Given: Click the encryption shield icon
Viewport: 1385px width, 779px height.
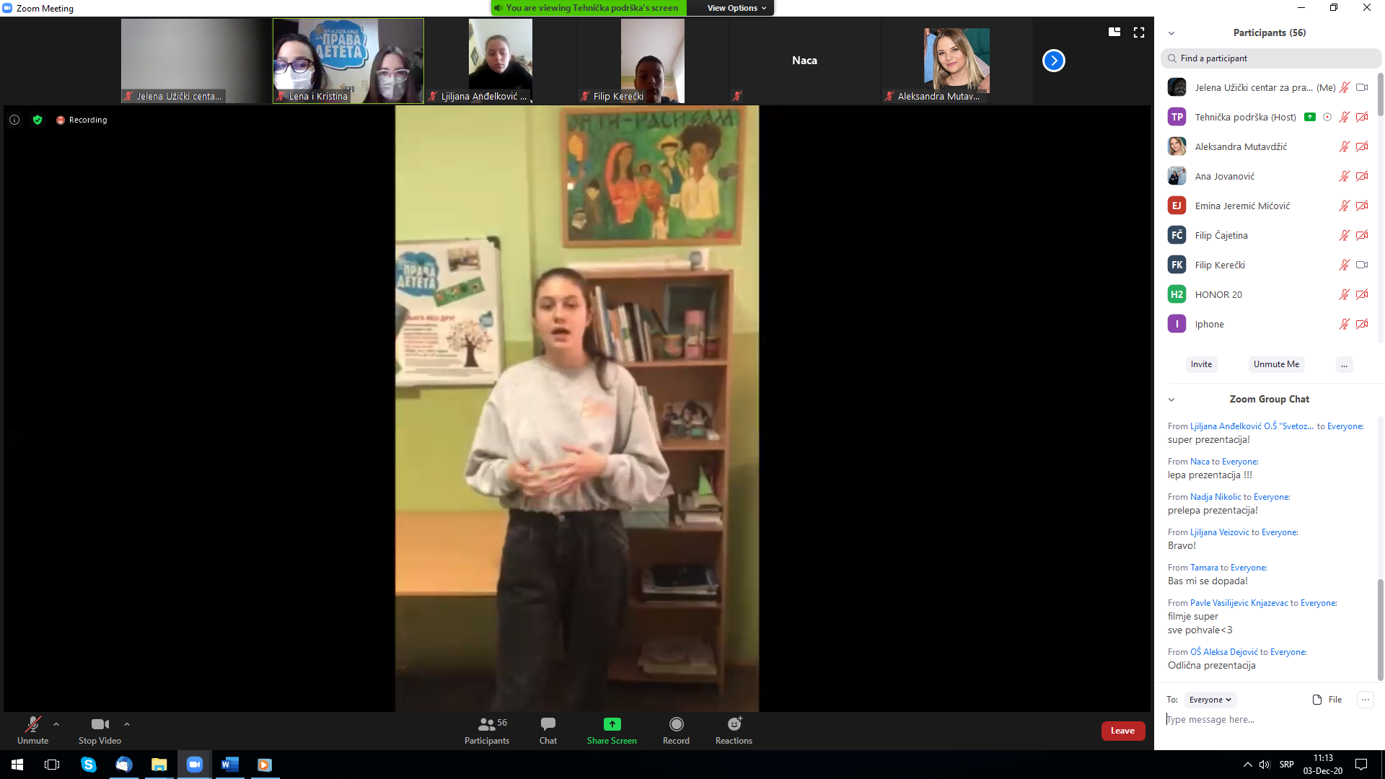Looking at the screenshot, I should point(38,120).
